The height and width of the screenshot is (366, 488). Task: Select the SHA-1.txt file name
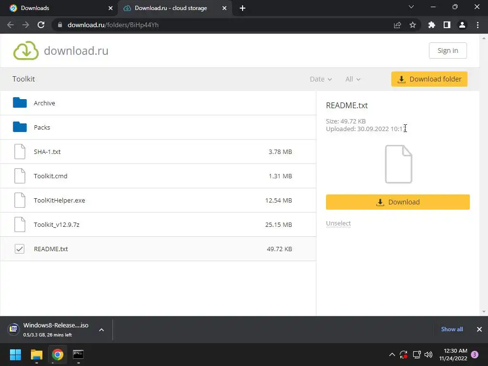pos(47,152)
